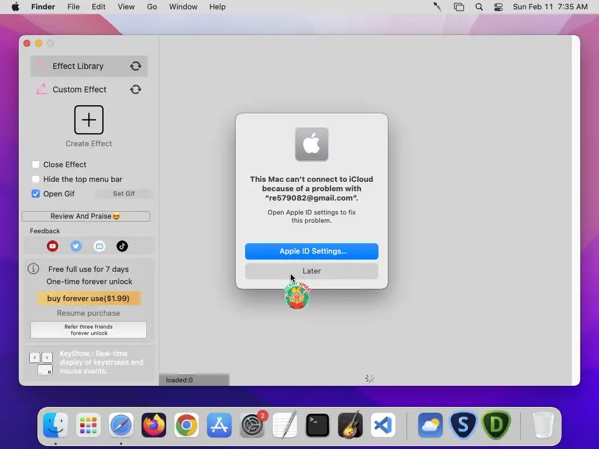Open Finder from the Dock
This screenshot has width=599, height=449.
[56, 425]
